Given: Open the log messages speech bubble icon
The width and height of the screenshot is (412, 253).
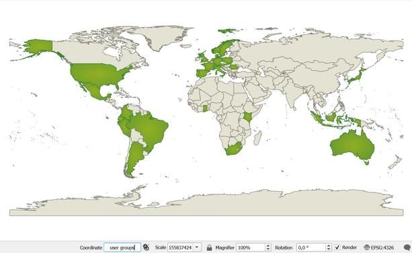Looking at the screenshot, I should coord(407,248).
